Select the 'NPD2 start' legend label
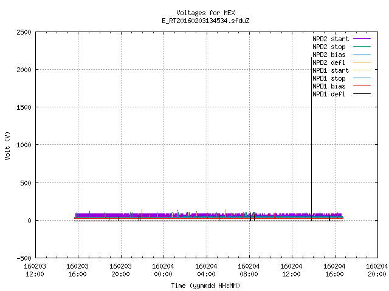The height and width of the screenshot is (291, 389). (x=331, y=39)
